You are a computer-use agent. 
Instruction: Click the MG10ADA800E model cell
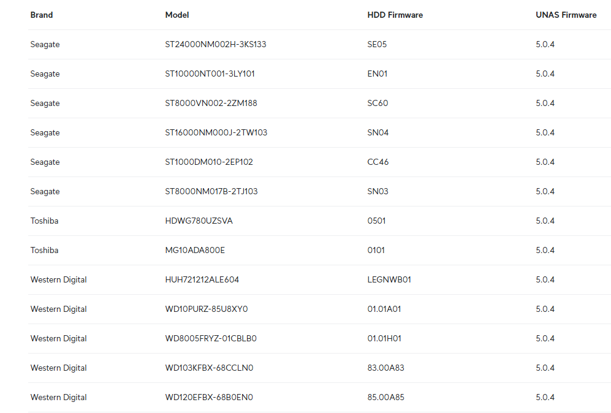[x=195, y=250]
